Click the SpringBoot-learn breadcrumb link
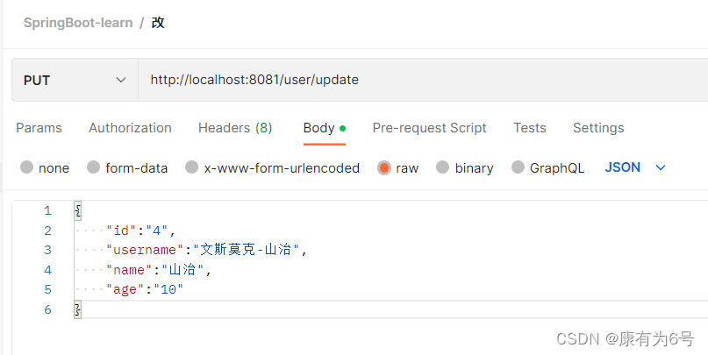 point(78,23)
